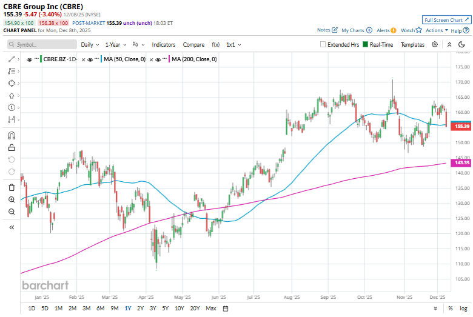
Task: Open the My Charts link
Action: 356,30
